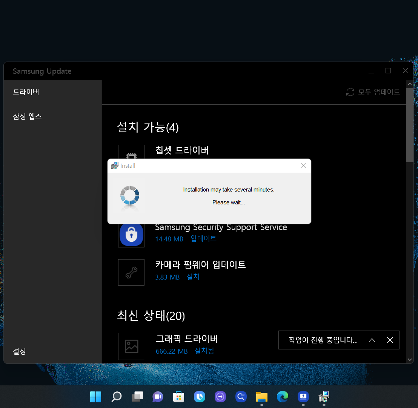Image resolution: width=418 pixels, height=408 pixels.
Task: Open the purple circular arrow taskbar app
Action: click(x=220, y=397)
